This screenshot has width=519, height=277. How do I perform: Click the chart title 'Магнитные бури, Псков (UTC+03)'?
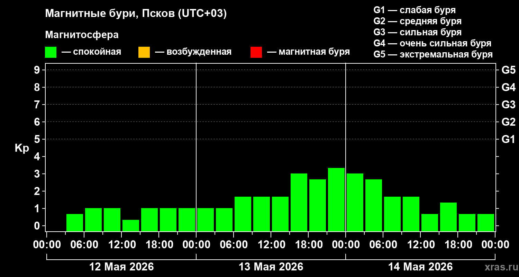[136, 14]
